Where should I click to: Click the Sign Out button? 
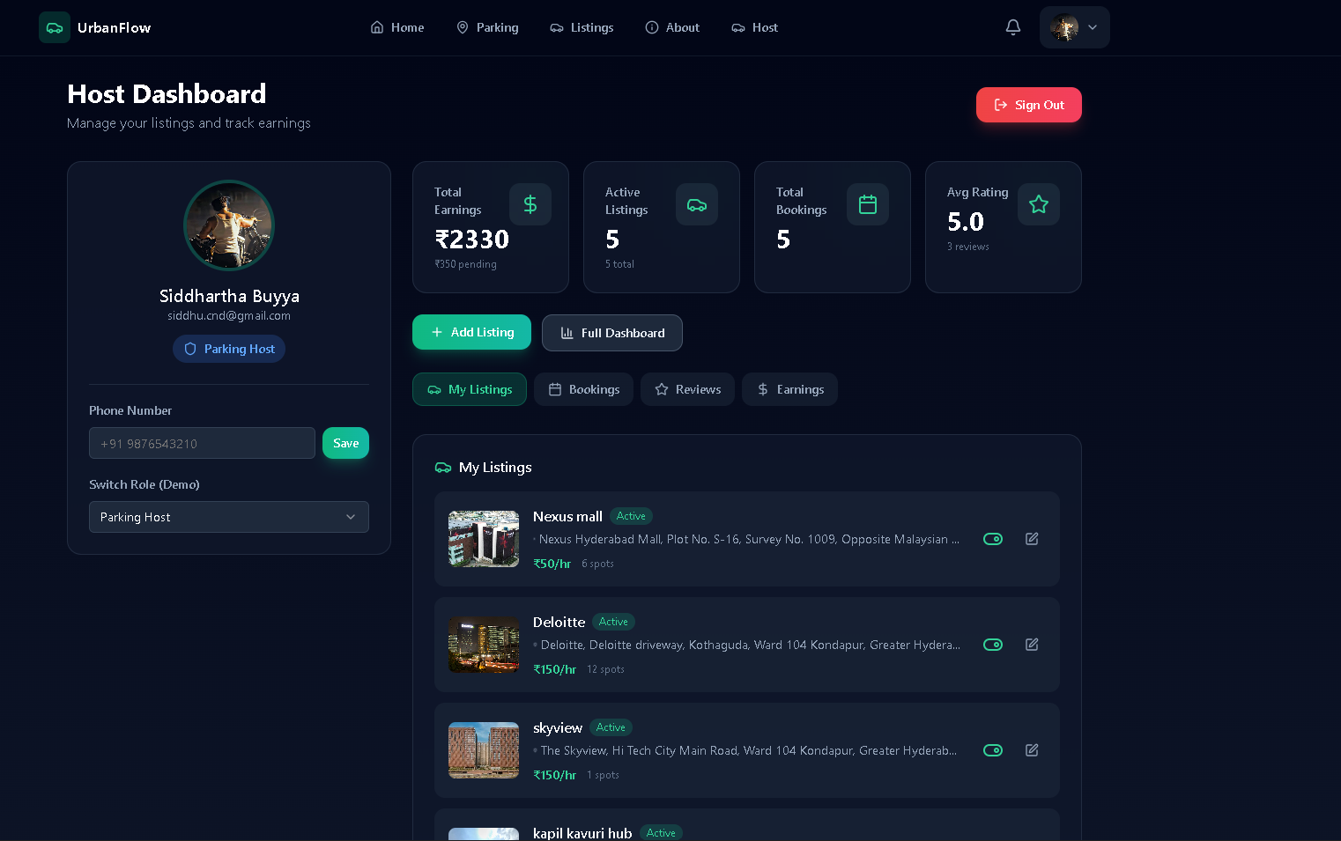[x=1028, y=105]
